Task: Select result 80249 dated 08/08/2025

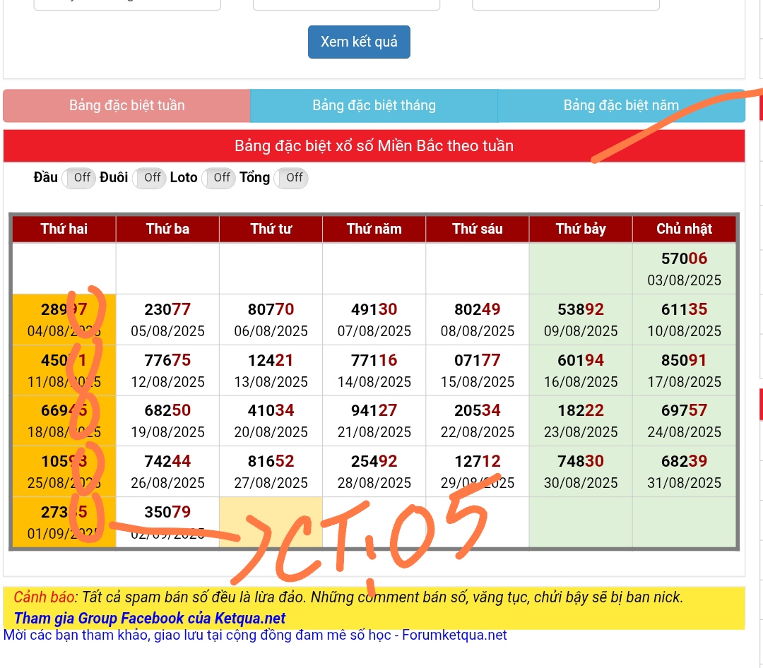Action: [477, 320]
